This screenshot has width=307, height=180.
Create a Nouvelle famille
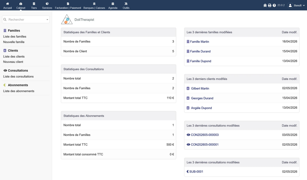(x=14, y=42)
